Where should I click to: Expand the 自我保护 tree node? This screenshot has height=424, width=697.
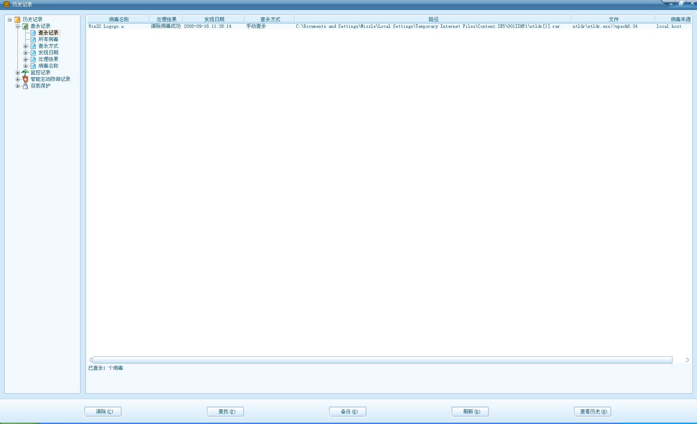(18, 86)
